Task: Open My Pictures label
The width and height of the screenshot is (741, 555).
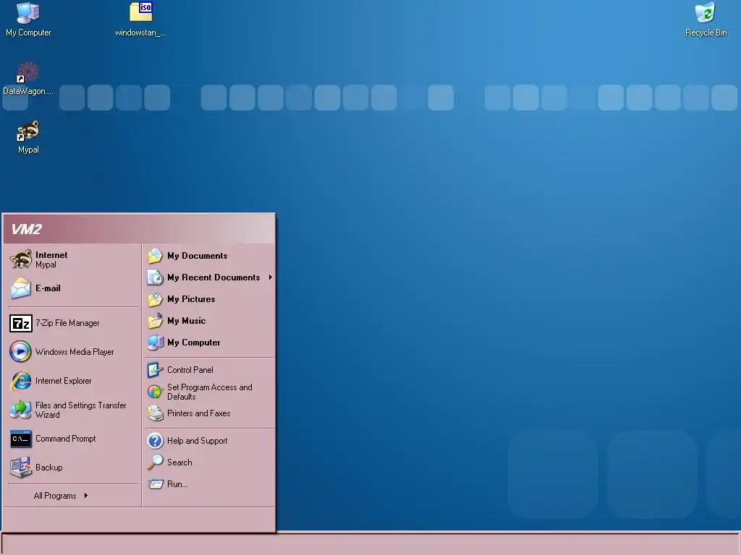Action: coord(191,299)
